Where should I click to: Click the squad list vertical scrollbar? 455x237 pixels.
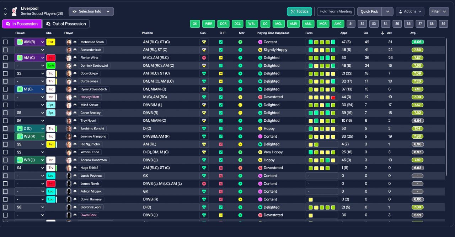pyautogui.click(x=446, y=106)
